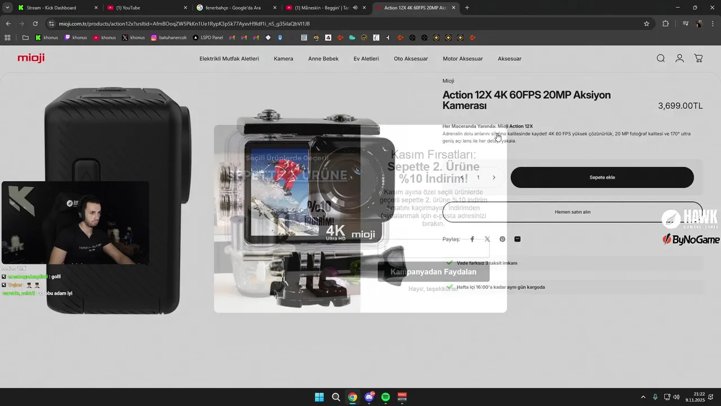
Task: Open Voicemeeter from taskbar
Action: [402, 397]
